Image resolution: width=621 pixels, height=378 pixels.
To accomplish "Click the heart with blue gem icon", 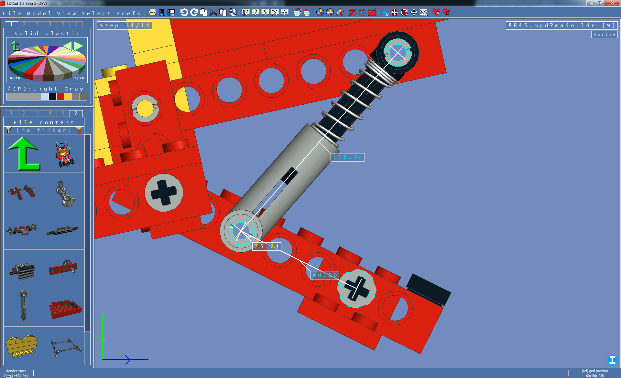I will coord(436,13).
